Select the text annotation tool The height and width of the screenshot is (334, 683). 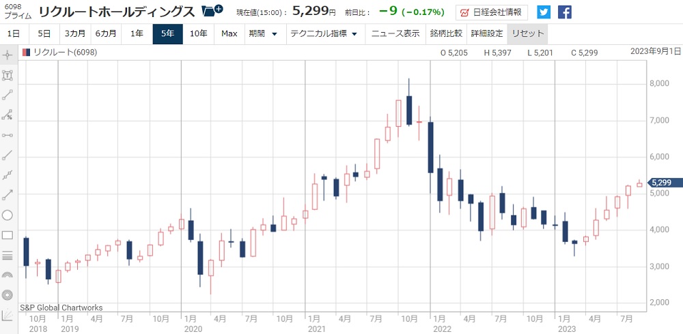pos(8,76)
